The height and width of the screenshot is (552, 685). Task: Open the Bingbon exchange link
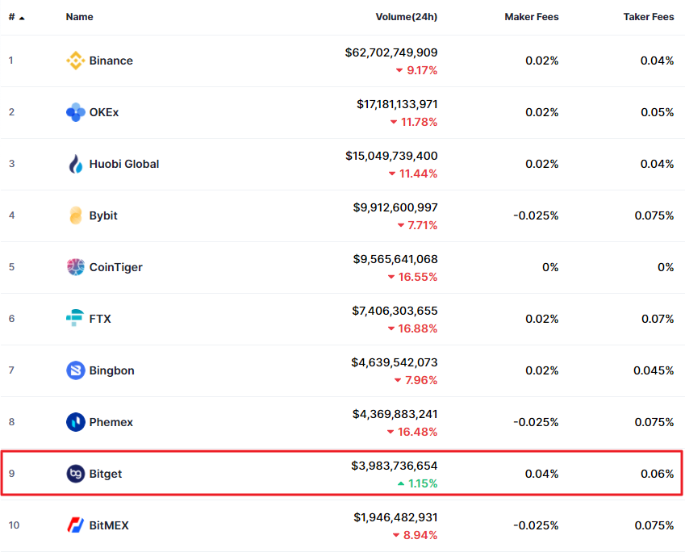[112, 370]
